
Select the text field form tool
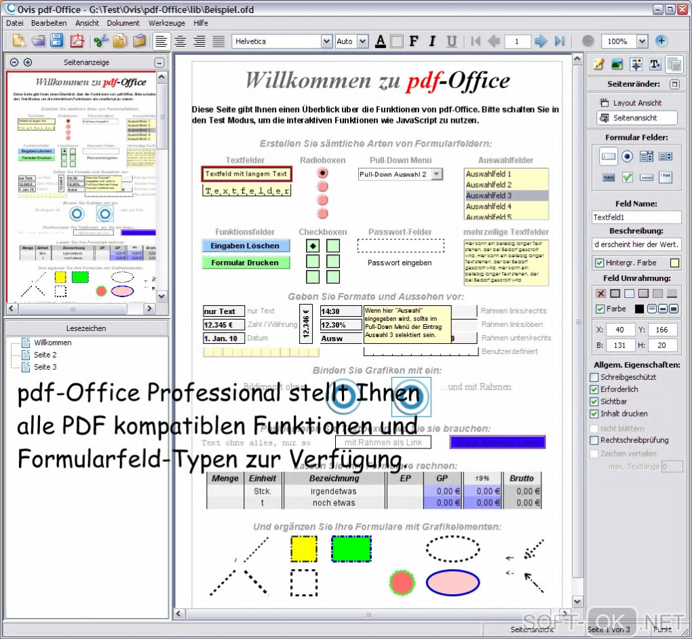coord(608,156)
